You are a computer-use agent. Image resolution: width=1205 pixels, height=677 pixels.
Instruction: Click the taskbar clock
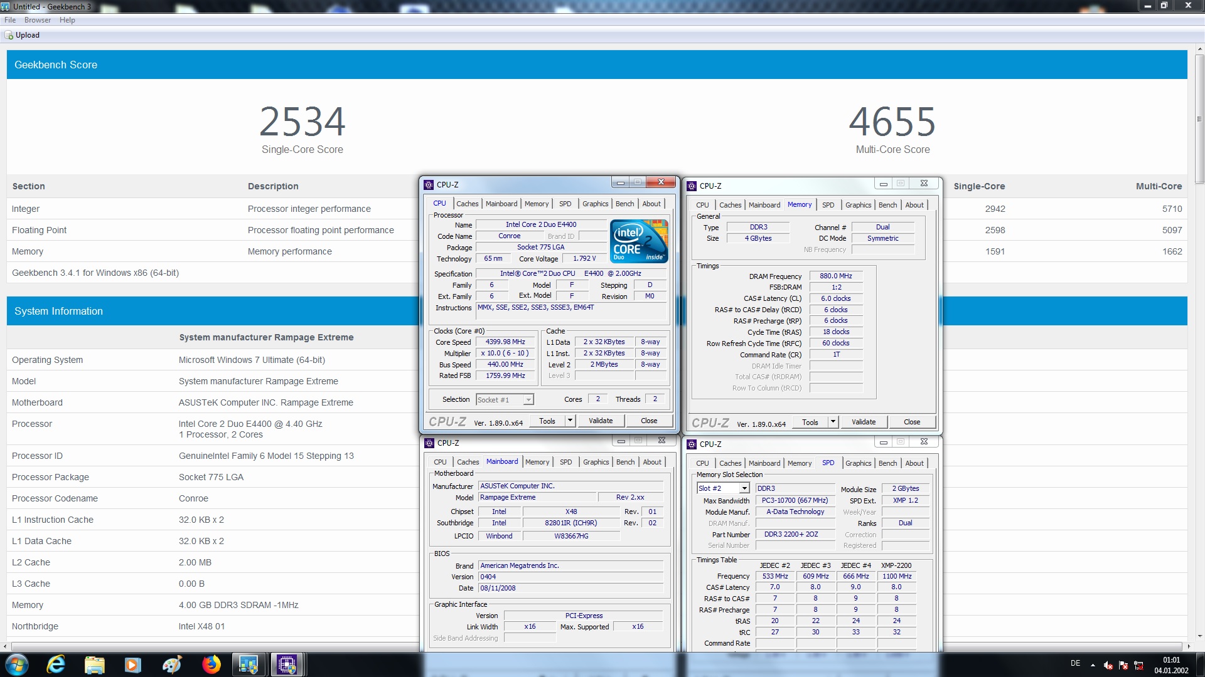[x=1171, y=665]
